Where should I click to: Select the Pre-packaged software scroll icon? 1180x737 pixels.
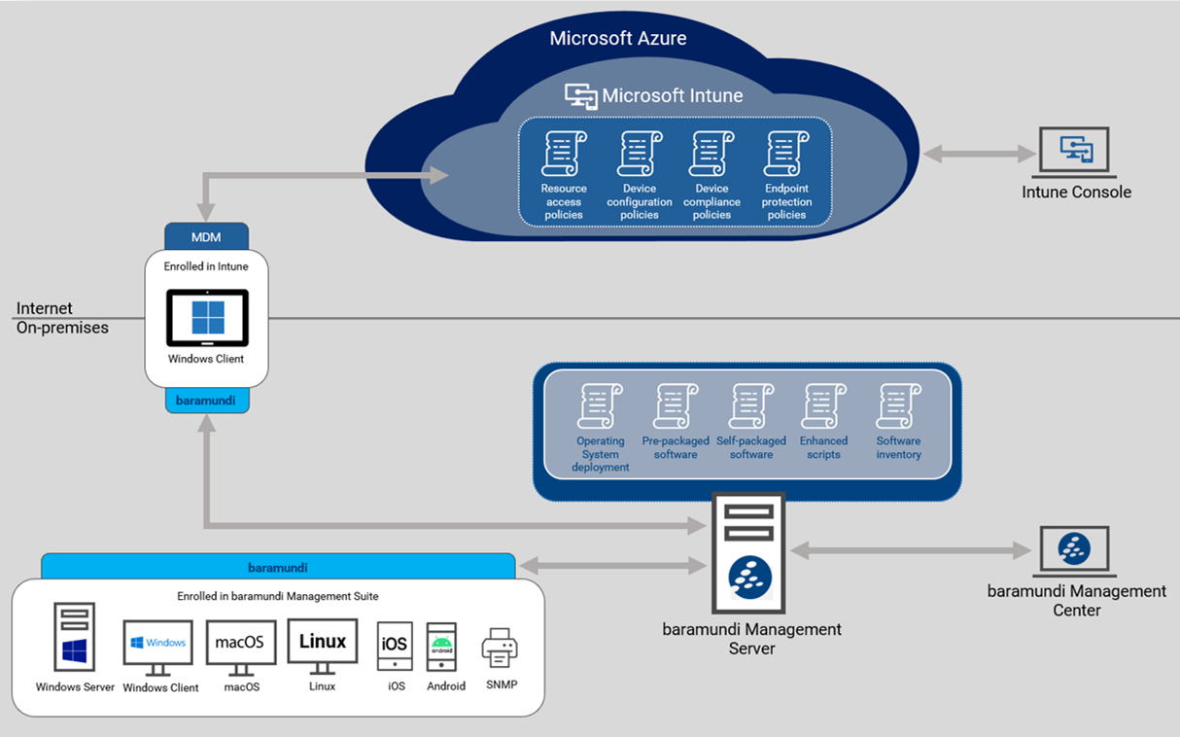click(676, 406)
